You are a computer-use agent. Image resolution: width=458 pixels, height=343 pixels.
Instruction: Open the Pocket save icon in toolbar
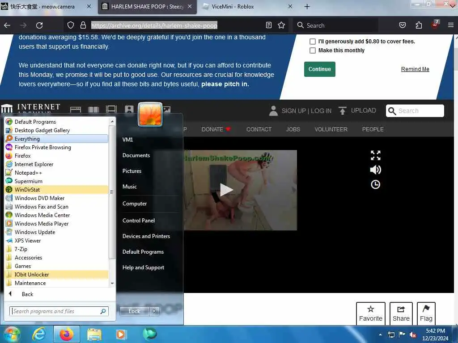pos(403,25)
